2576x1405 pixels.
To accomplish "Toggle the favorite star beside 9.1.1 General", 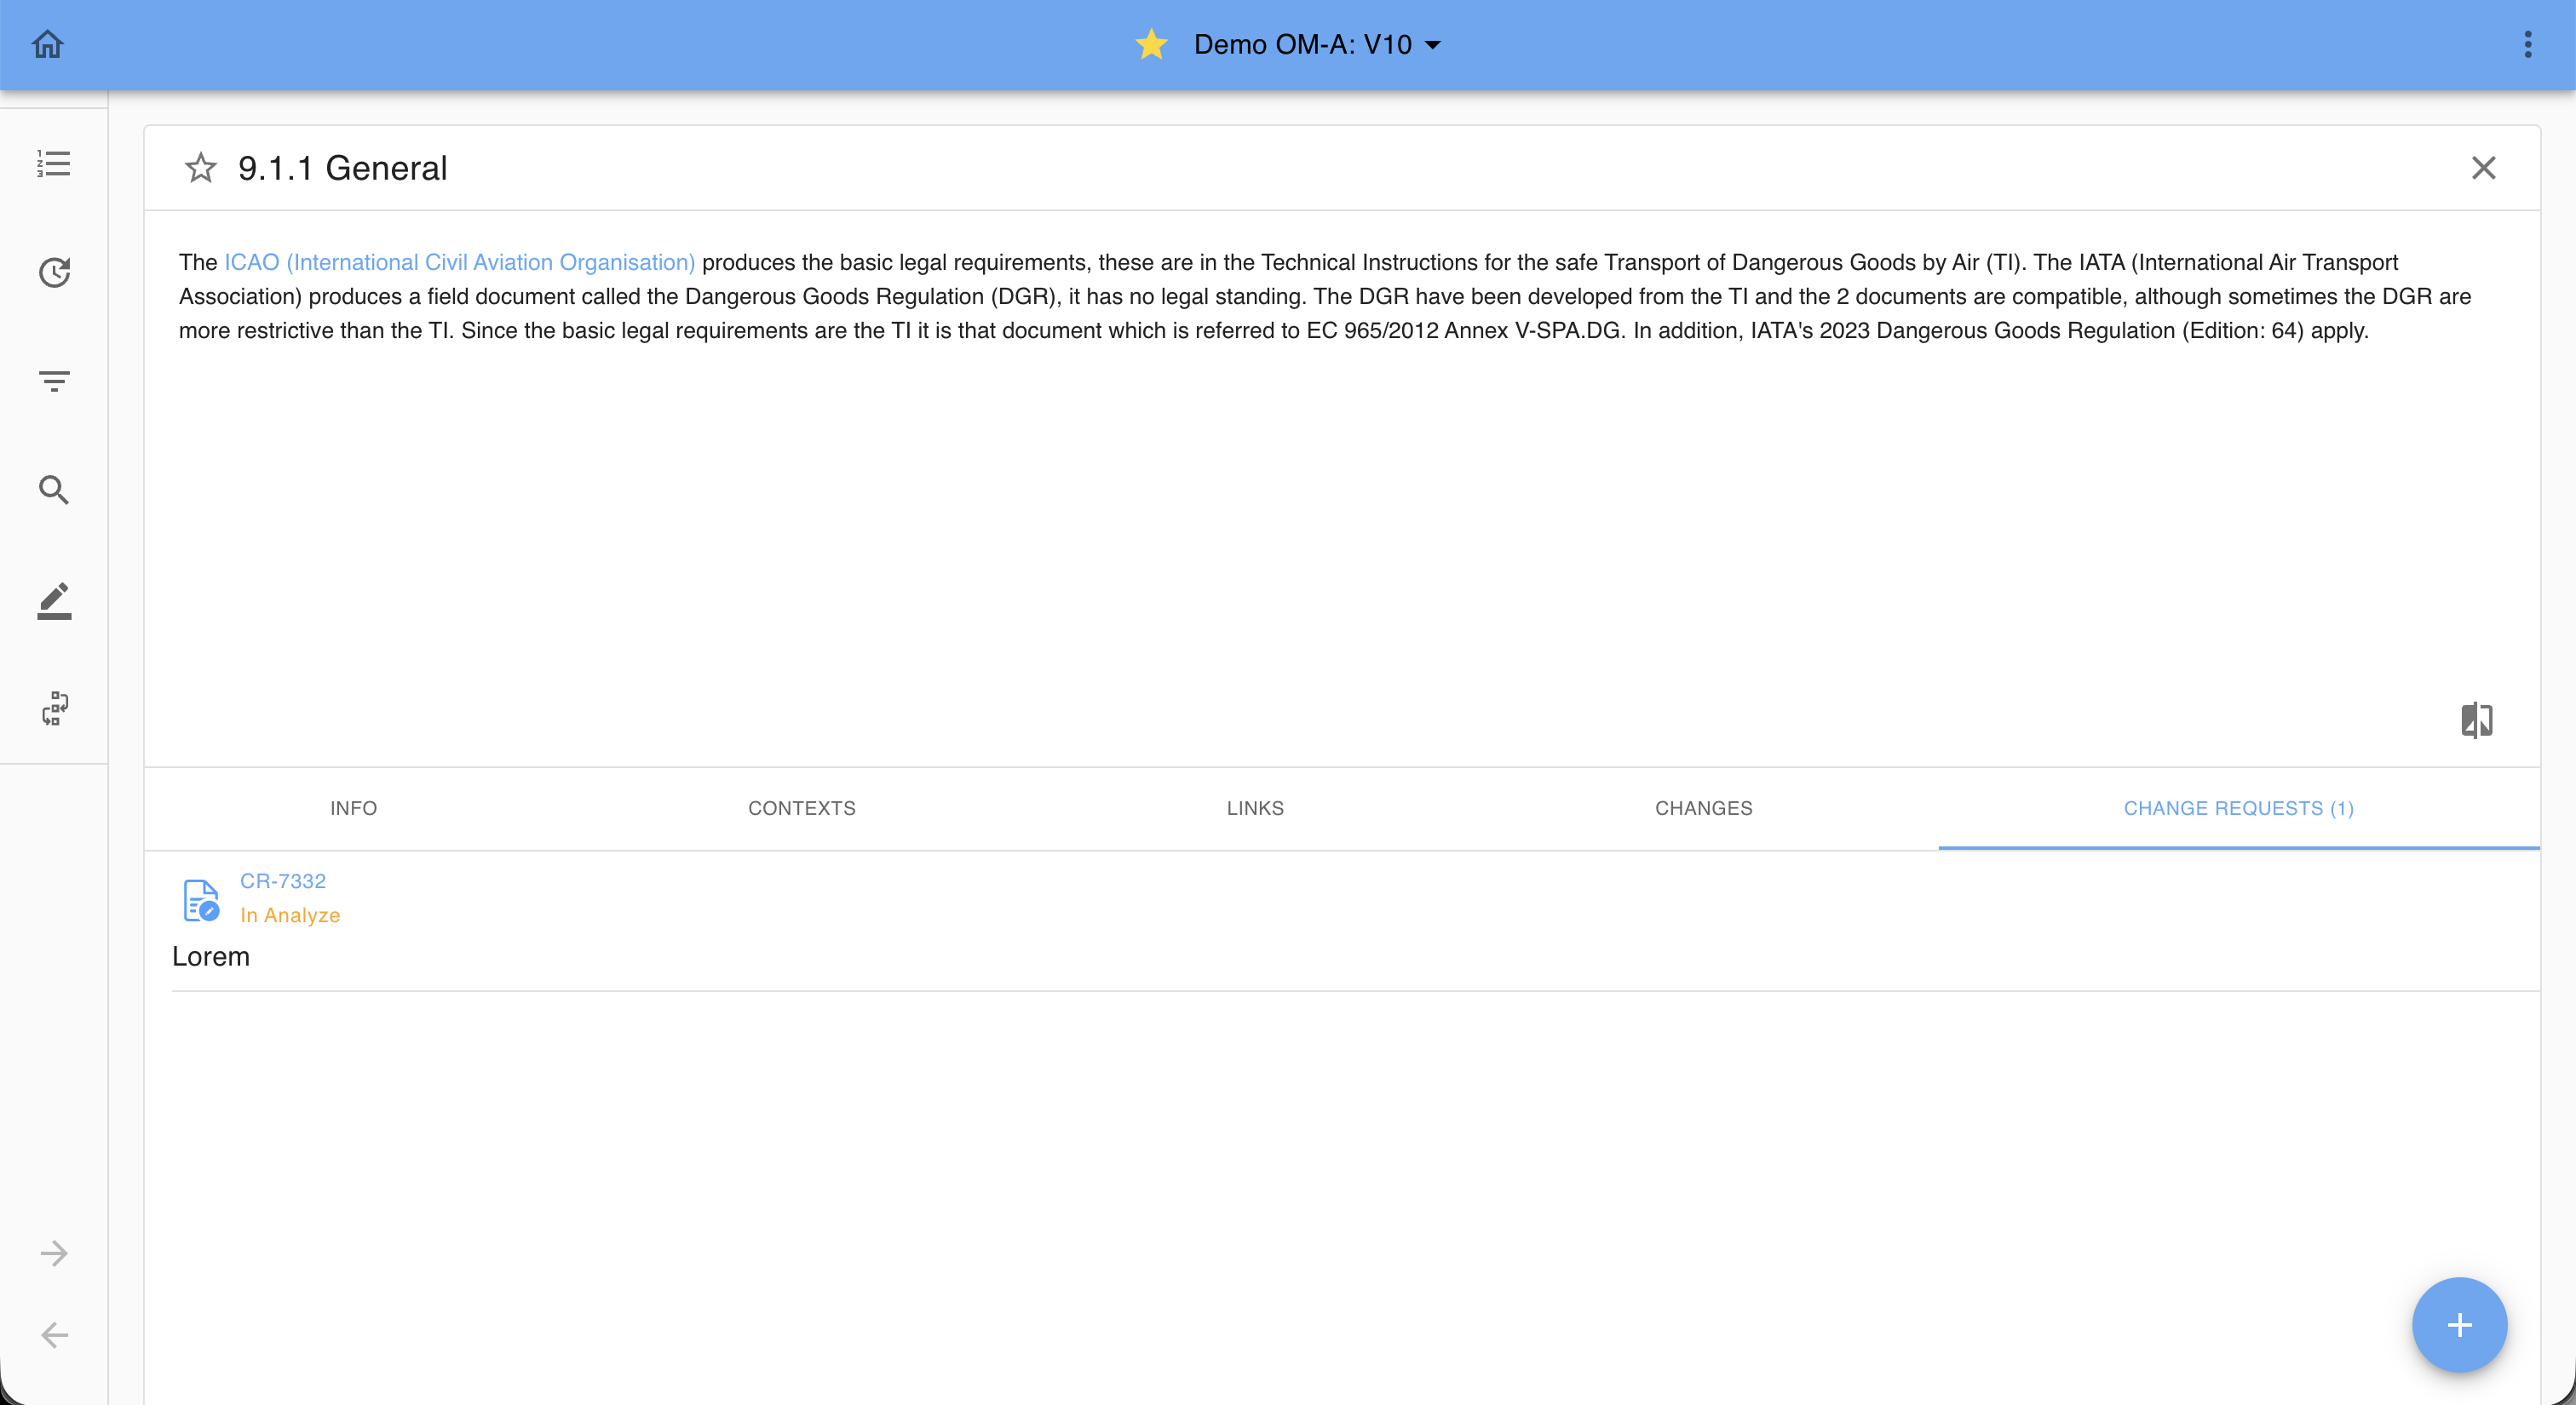I will (x=201, y=168).
